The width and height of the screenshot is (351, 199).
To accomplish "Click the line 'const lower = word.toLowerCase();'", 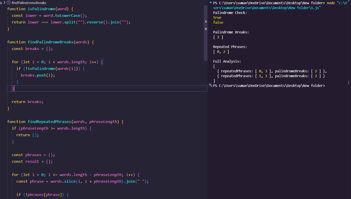I will pos(49,15).
